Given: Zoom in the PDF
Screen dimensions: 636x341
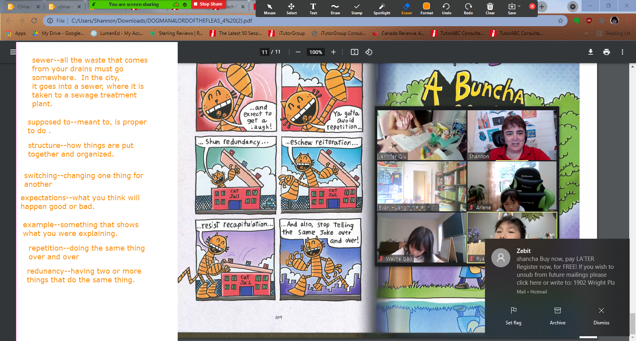Looking at the screenshot, I should click(x=334, y=52).
